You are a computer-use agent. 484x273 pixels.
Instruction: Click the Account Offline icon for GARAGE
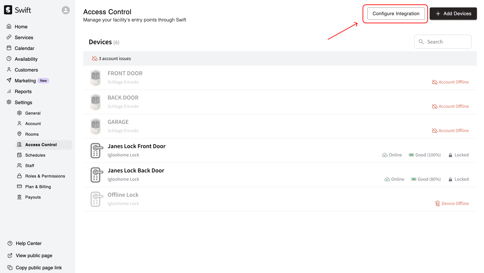click(x=435, y=131)
